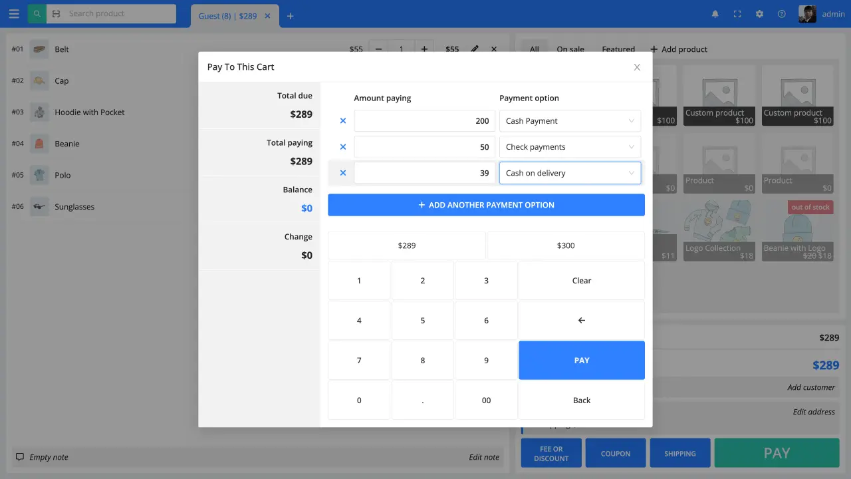Open the settings gear icon
Screen dimensions: 851x479
tap(759, 14)
